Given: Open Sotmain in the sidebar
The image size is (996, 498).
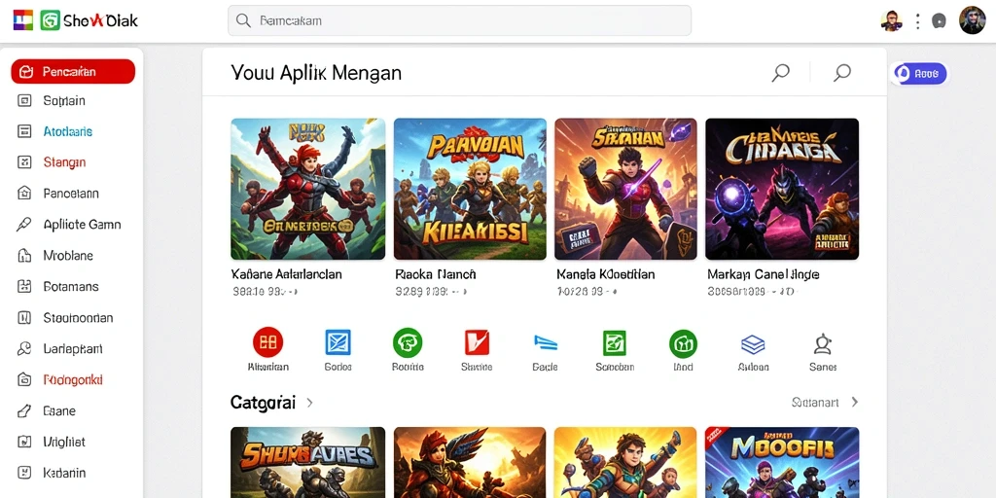Looking at the screenshot, I should coord(64,100).
